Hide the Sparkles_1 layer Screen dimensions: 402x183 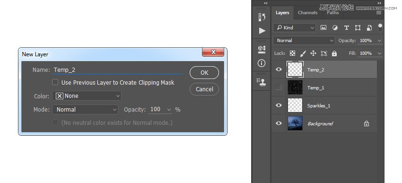pos(279,105)
